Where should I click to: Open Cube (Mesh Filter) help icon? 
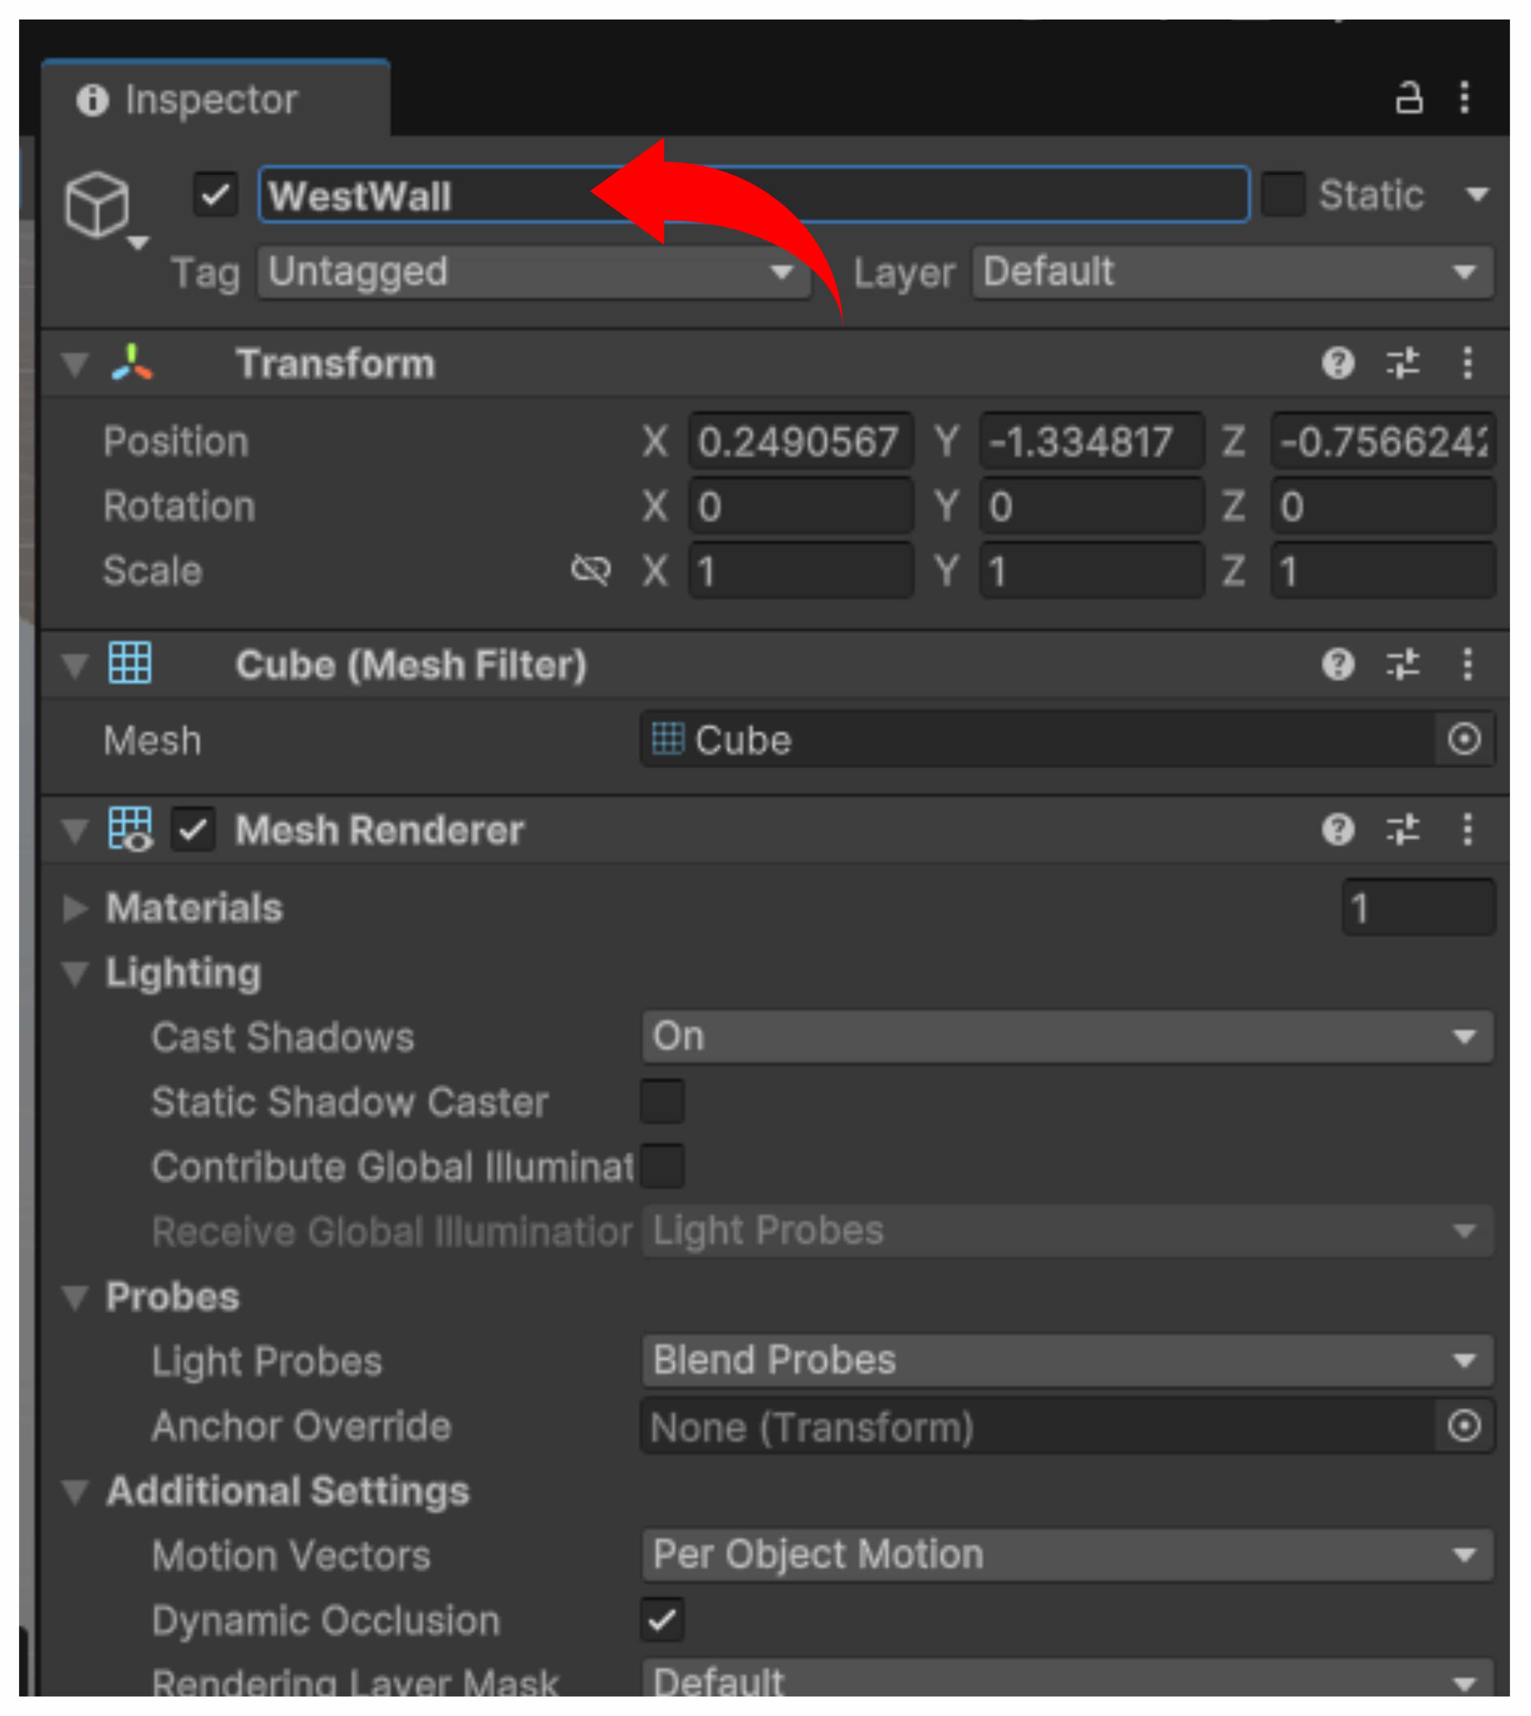1337,664
